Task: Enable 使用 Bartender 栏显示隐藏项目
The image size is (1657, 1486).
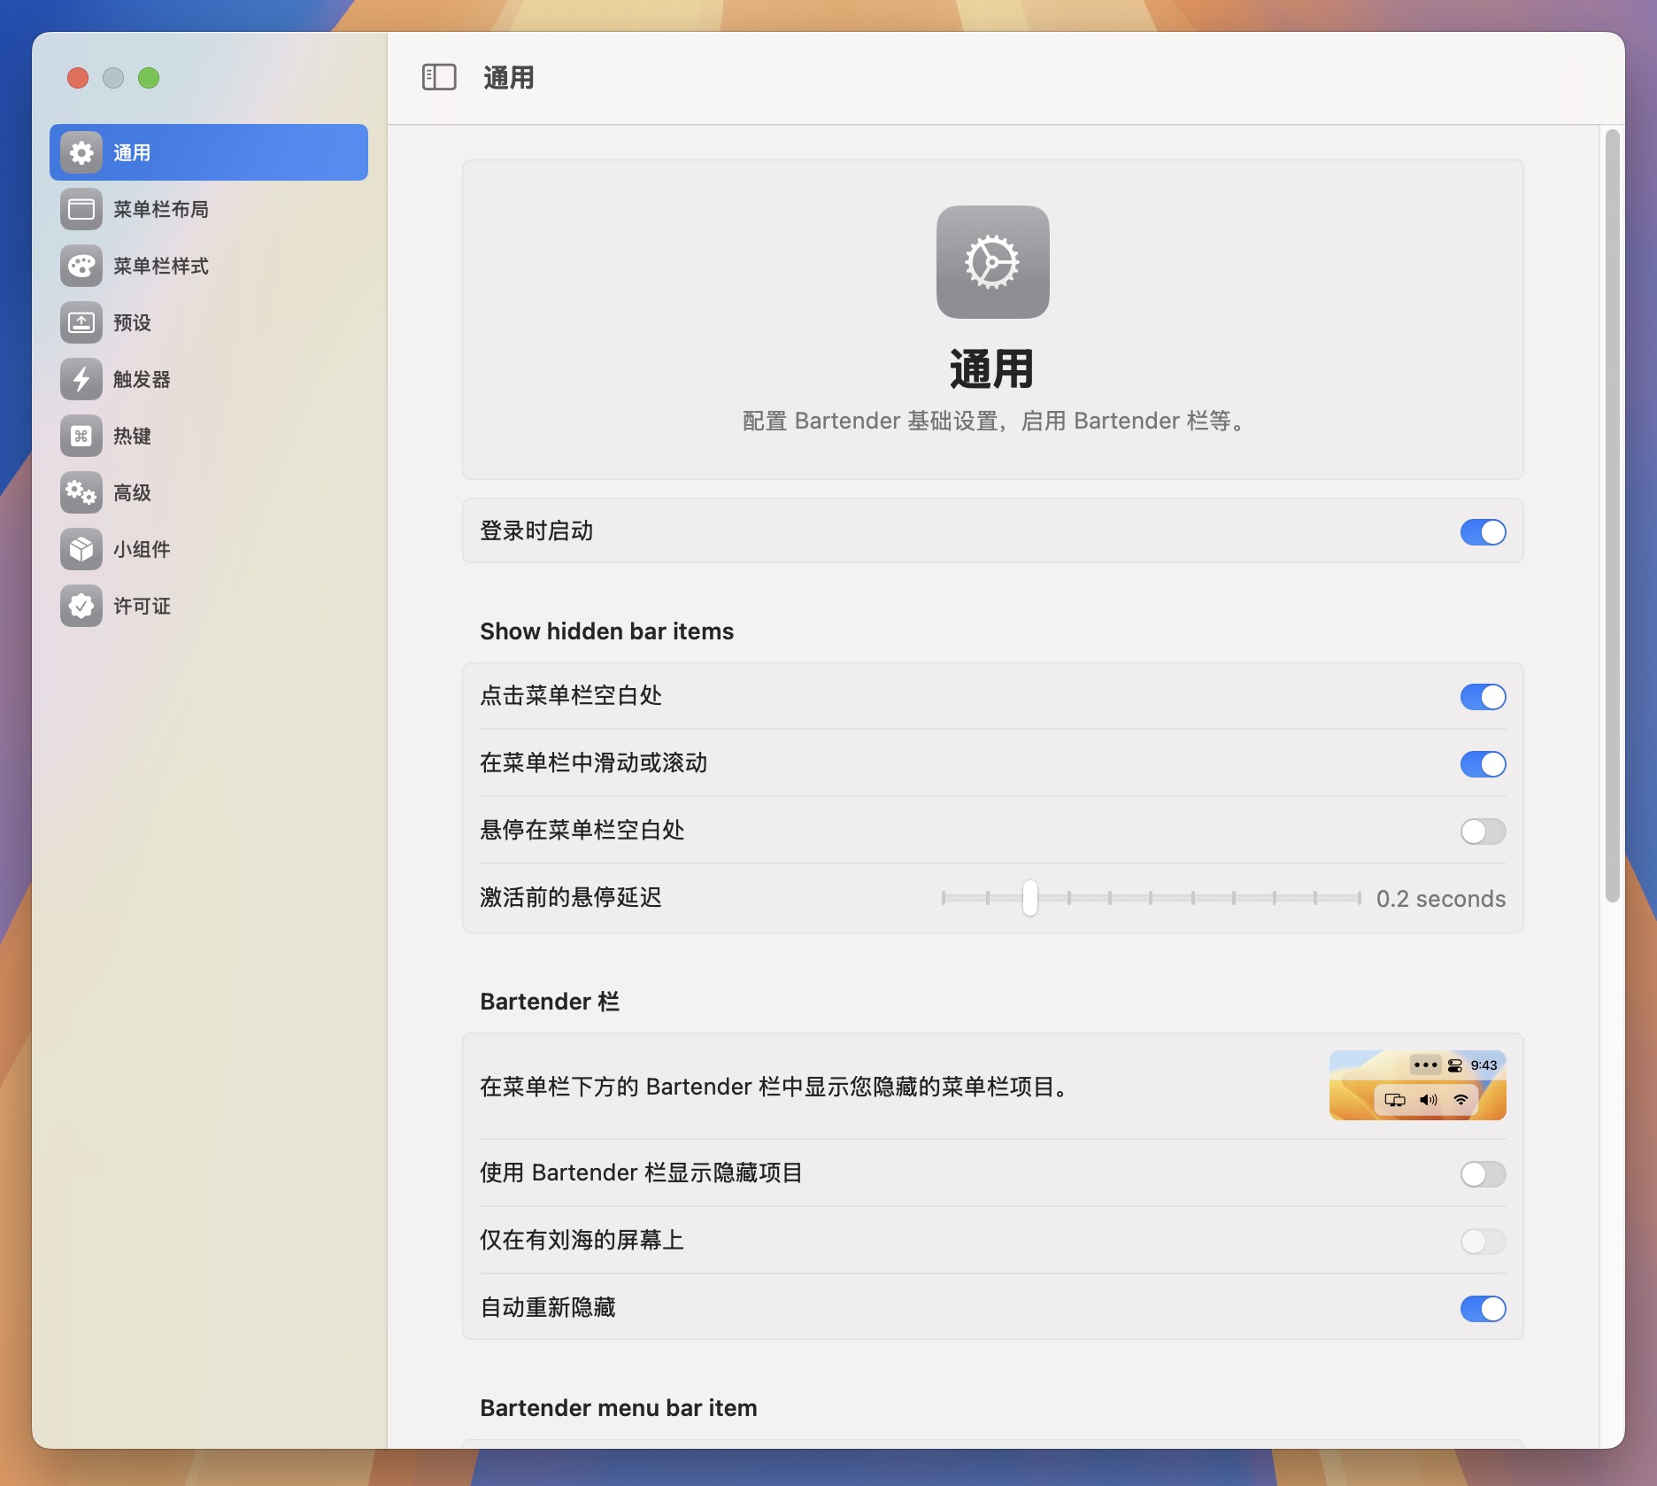Action: coord(1483,1175)
